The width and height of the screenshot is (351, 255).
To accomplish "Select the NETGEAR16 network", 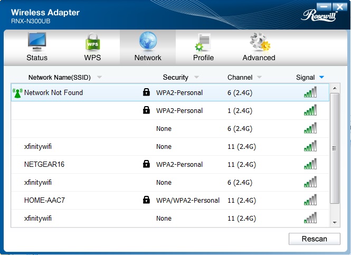I will (170, 164).
